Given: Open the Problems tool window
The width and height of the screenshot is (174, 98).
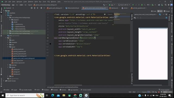Looking at the screenshot, I should [x=45, y=90].
